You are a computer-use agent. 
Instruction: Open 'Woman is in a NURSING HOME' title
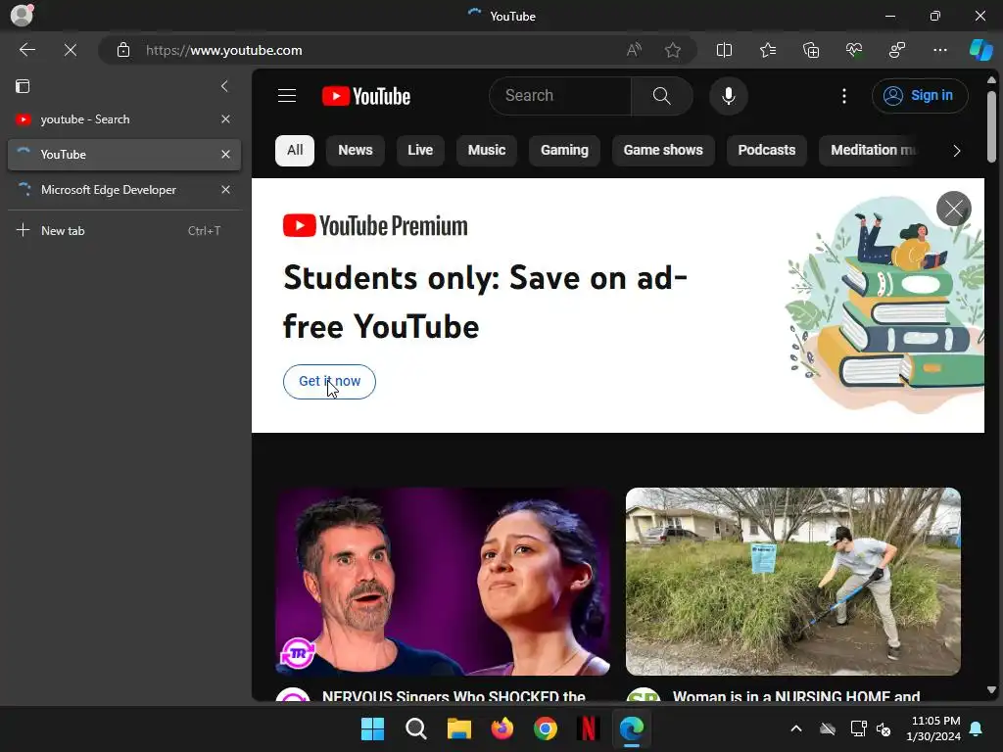796,696
